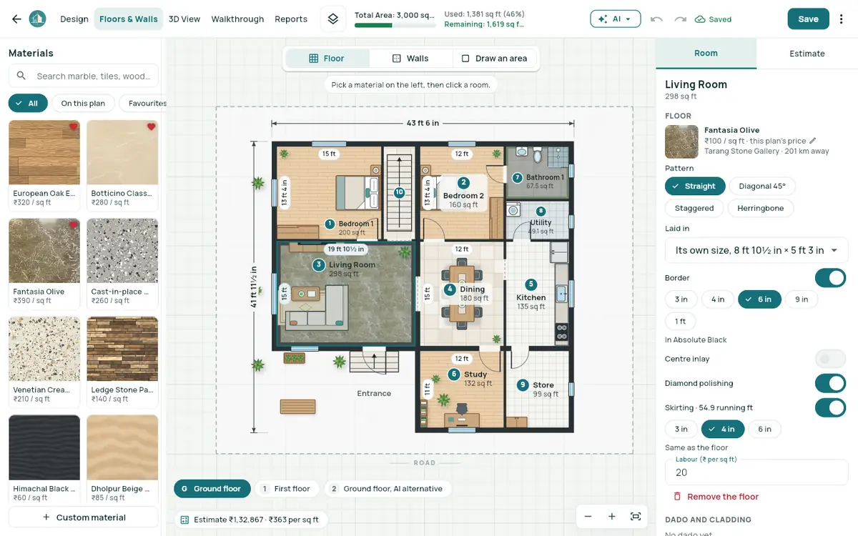
Task: Switch to the Estimate panel tab
Action: point(807,54)
